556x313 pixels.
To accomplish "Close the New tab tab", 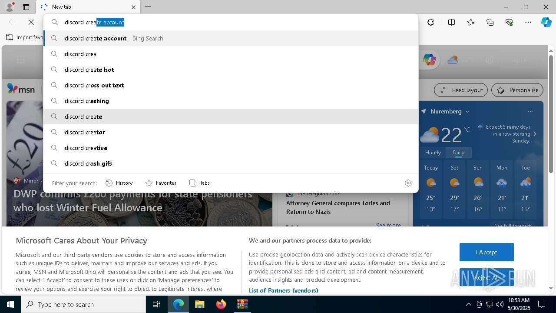I will (x=133, y=7).
